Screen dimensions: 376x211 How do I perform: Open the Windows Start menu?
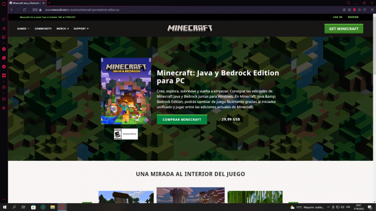[5, 207]
